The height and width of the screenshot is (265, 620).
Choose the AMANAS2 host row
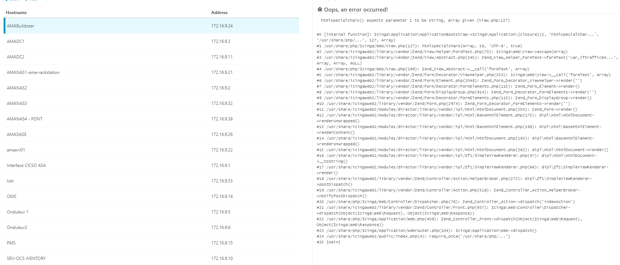[151, 88]
